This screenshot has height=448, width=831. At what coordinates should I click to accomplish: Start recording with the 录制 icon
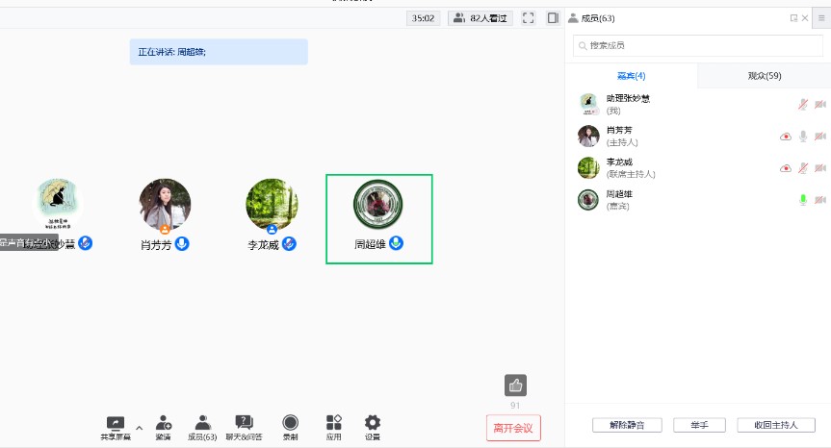pos(290,423)
